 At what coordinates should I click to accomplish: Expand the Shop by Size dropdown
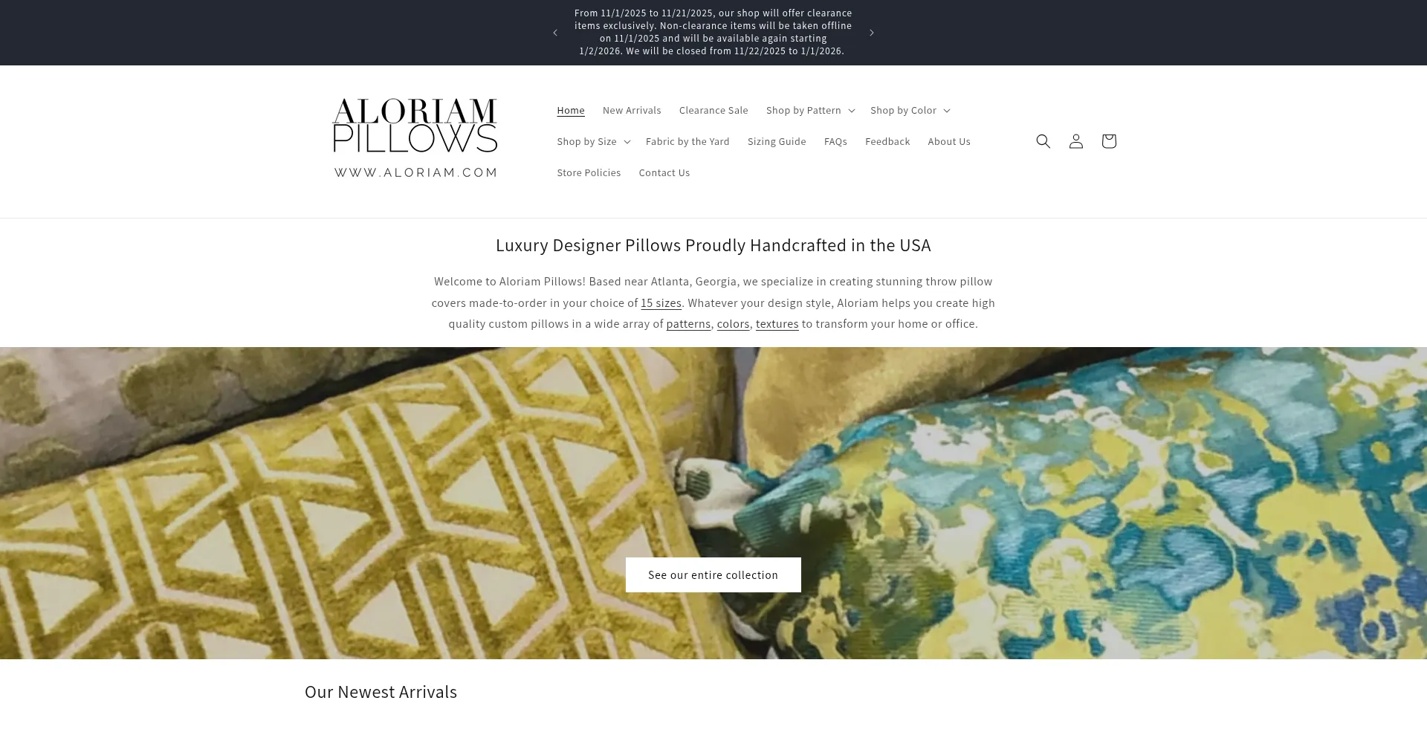click(x=593, y=141)
